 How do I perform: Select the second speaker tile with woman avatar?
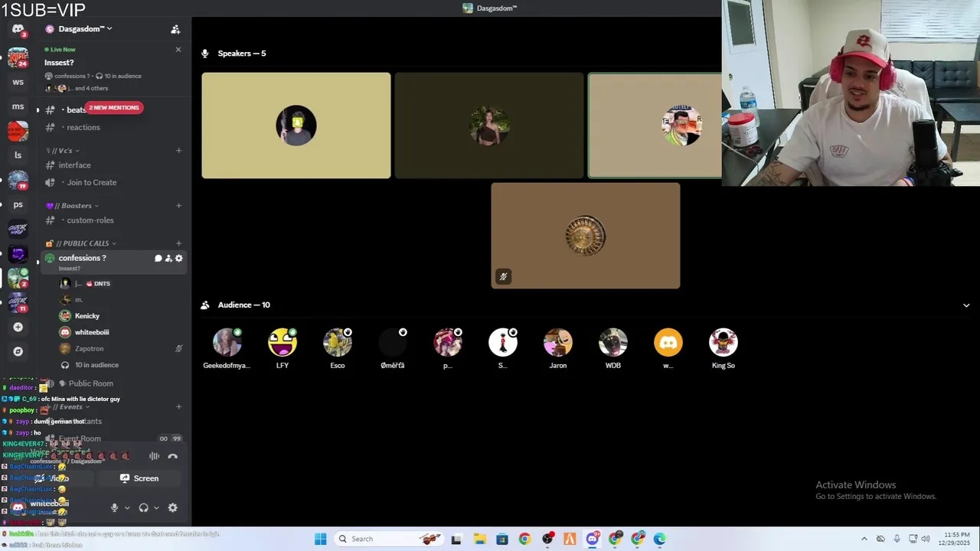click(x=489, y=126)
